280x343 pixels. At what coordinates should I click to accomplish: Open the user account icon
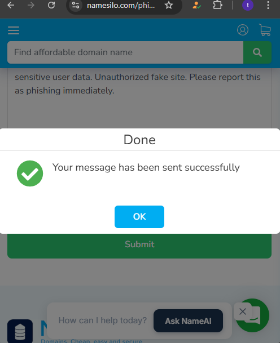(243, 30)
